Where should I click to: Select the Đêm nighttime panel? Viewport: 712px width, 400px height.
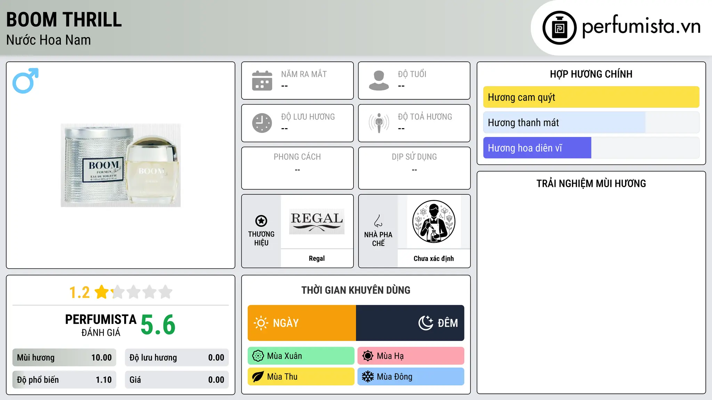tap(410, 323)
